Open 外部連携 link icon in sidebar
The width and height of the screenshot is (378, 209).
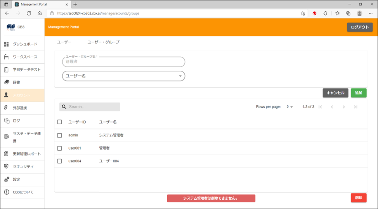pos(6,108)
